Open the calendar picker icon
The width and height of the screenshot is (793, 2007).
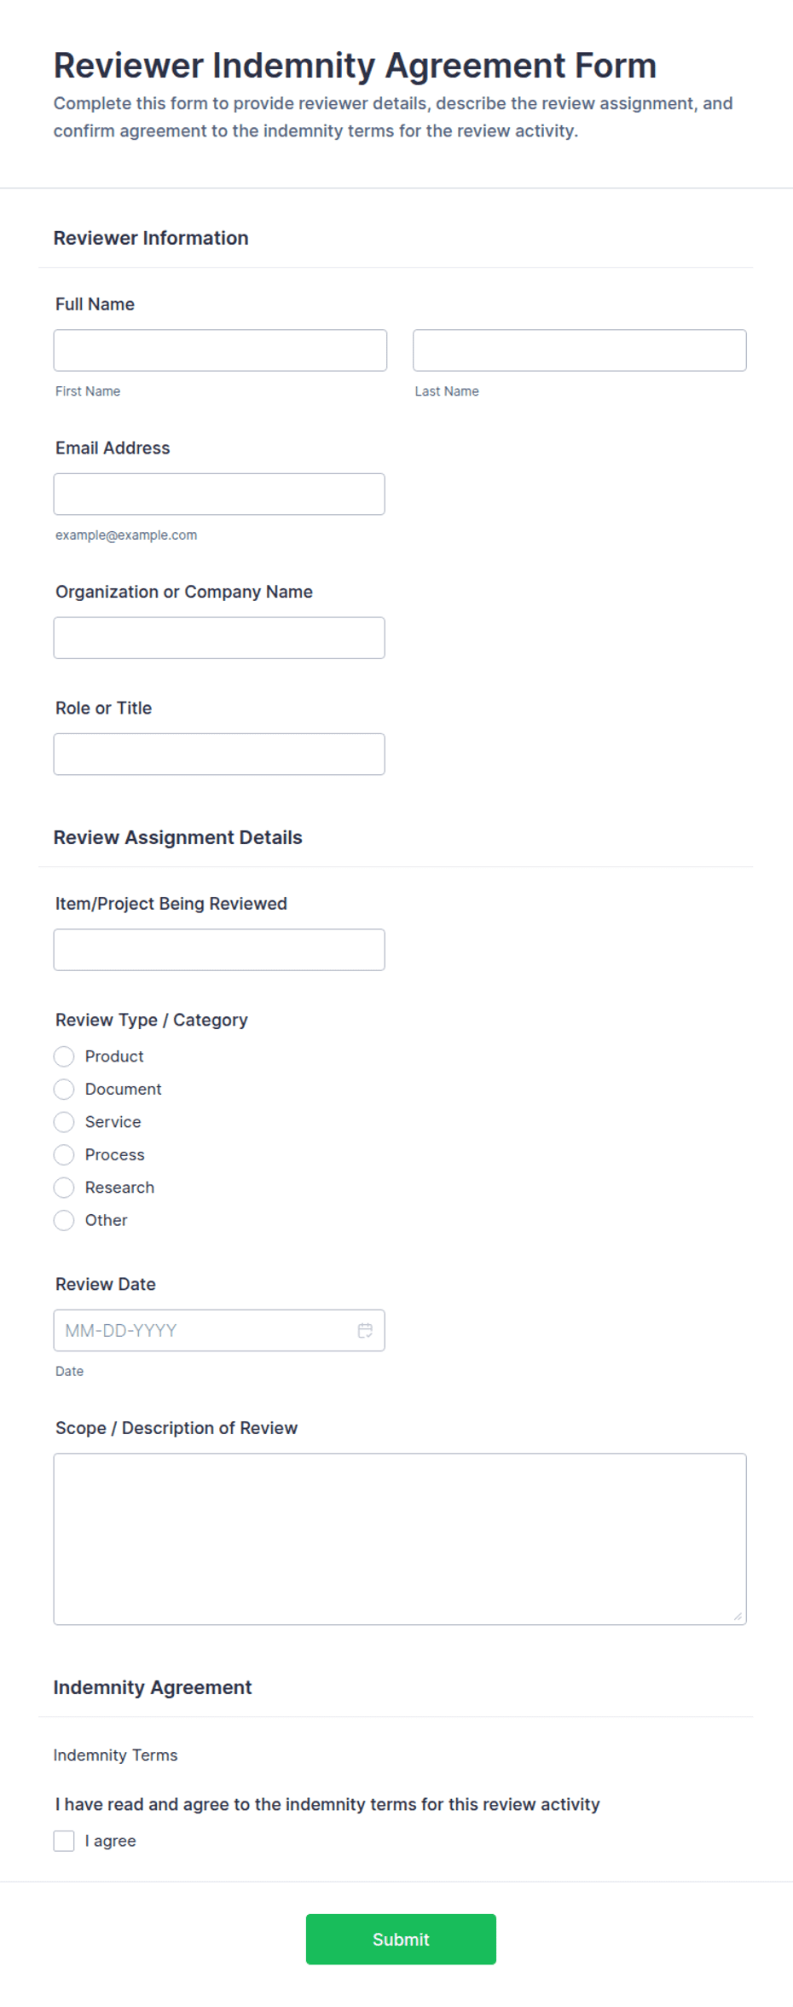pos(365,1330)
